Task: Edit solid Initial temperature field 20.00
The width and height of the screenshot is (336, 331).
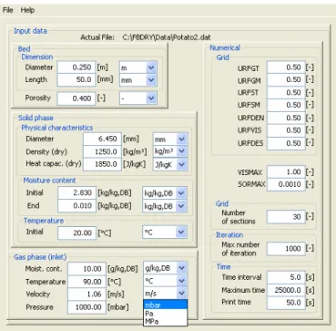Action: pyautogui.click(x=77, y=233)
